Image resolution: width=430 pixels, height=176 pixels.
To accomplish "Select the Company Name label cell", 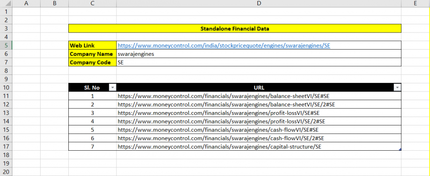I will pos(92,54).
